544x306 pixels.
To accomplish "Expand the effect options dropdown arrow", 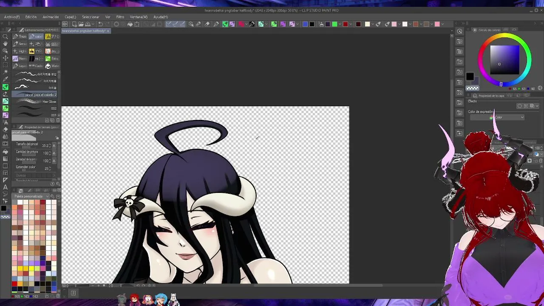I will tap(538, 106).
